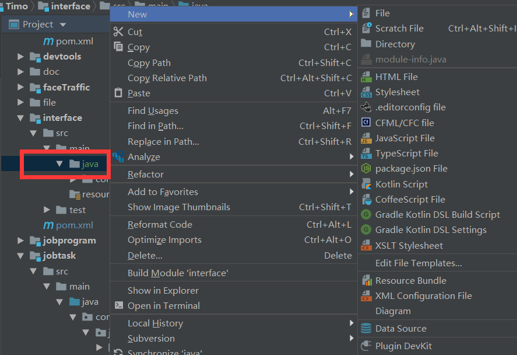Choose Replace in Path... entry
Viewport: 517px width, 355px height.
[234, 141]
